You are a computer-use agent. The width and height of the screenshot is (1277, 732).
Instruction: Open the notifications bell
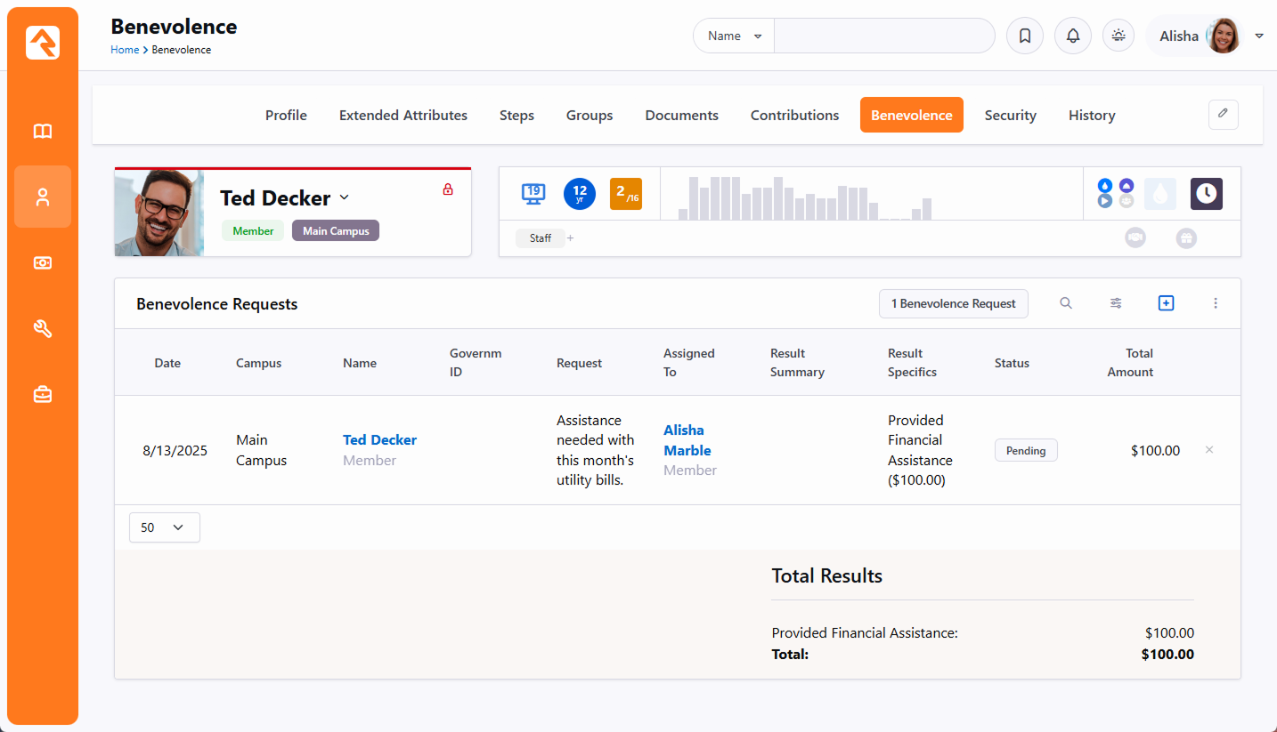[1073, 36]
